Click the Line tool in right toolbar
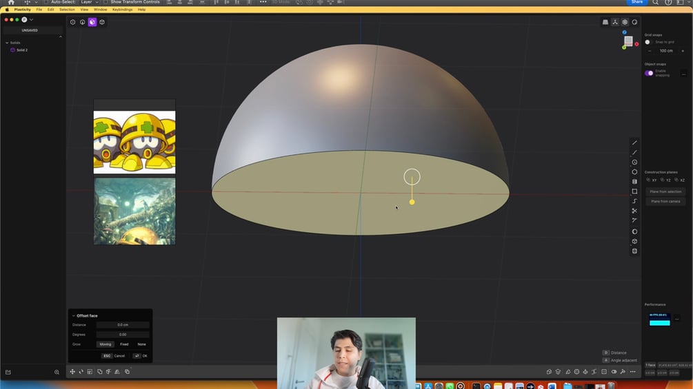The height and width of the screenshot is (389, 693). click(634, 143)
